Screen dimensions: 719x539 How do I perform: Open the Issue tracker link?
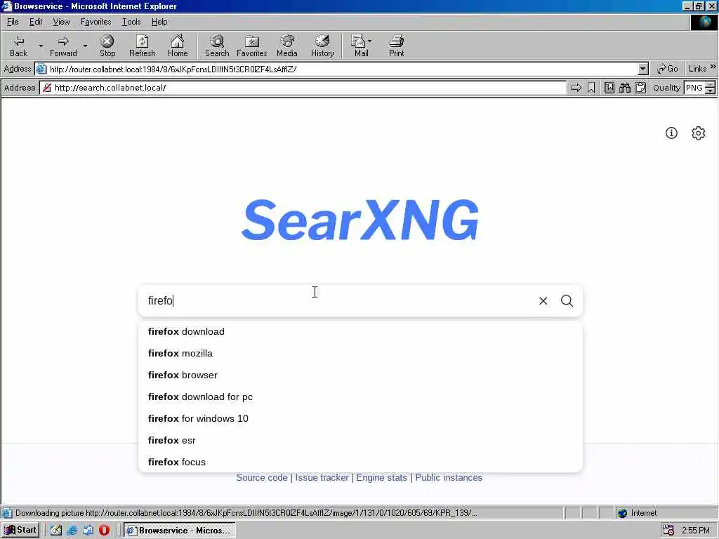(322, 477)
